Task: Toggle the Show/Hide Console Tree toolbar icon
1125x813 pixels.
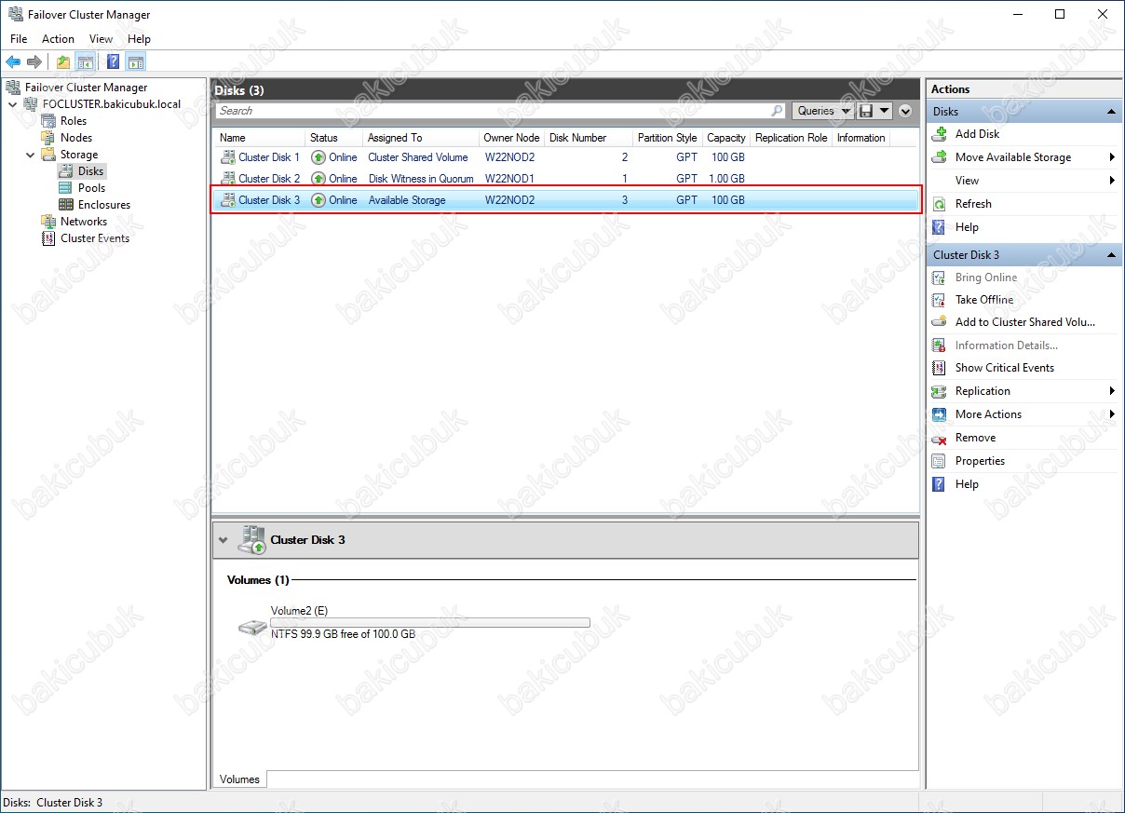Action: 86,62
